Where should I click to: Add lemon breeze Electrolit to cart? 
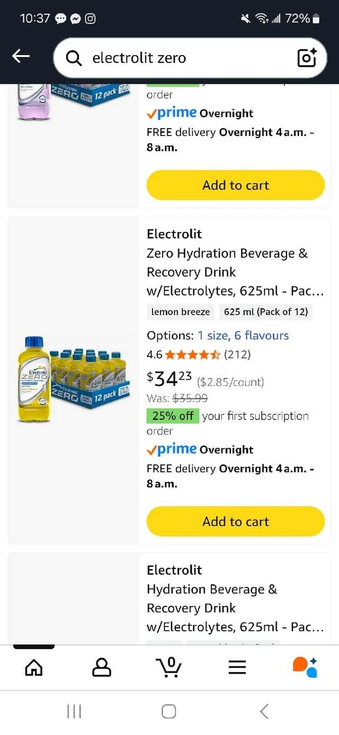235,522
